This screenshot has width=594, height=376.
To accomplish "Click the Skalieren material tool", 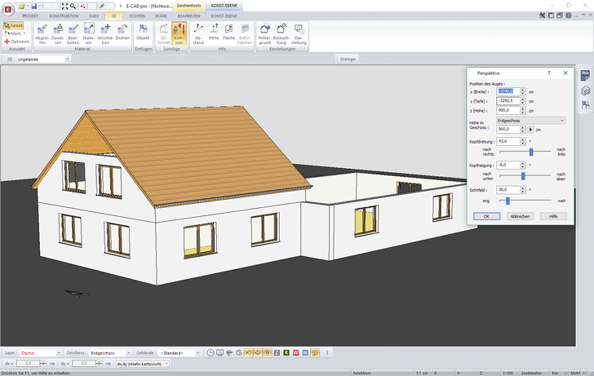I will coord(88,33).
